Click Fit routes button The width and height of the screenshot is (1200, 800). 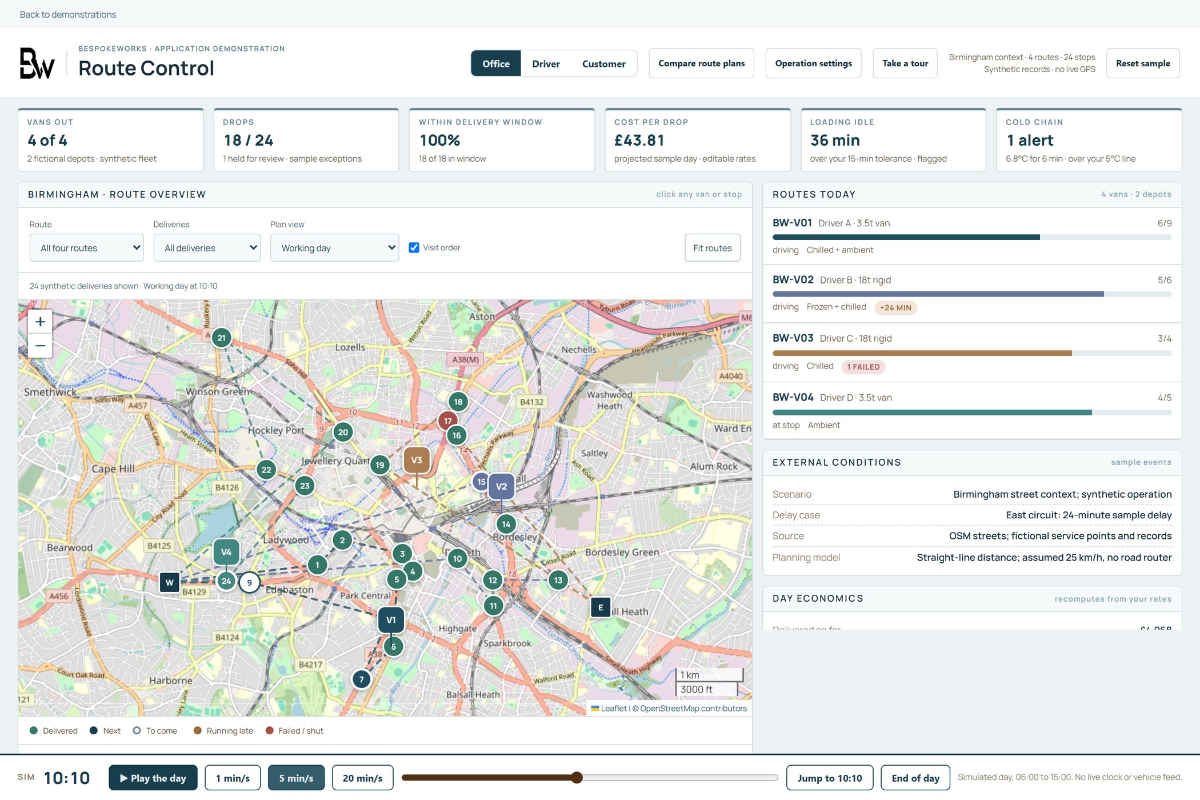point(713,247)
